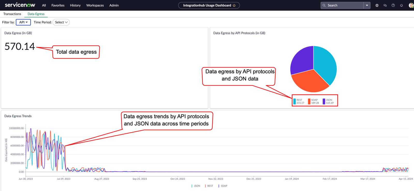The image size is (414, 191).
Task: Open the notifications bell icon
Action: [x=401, y=5]
